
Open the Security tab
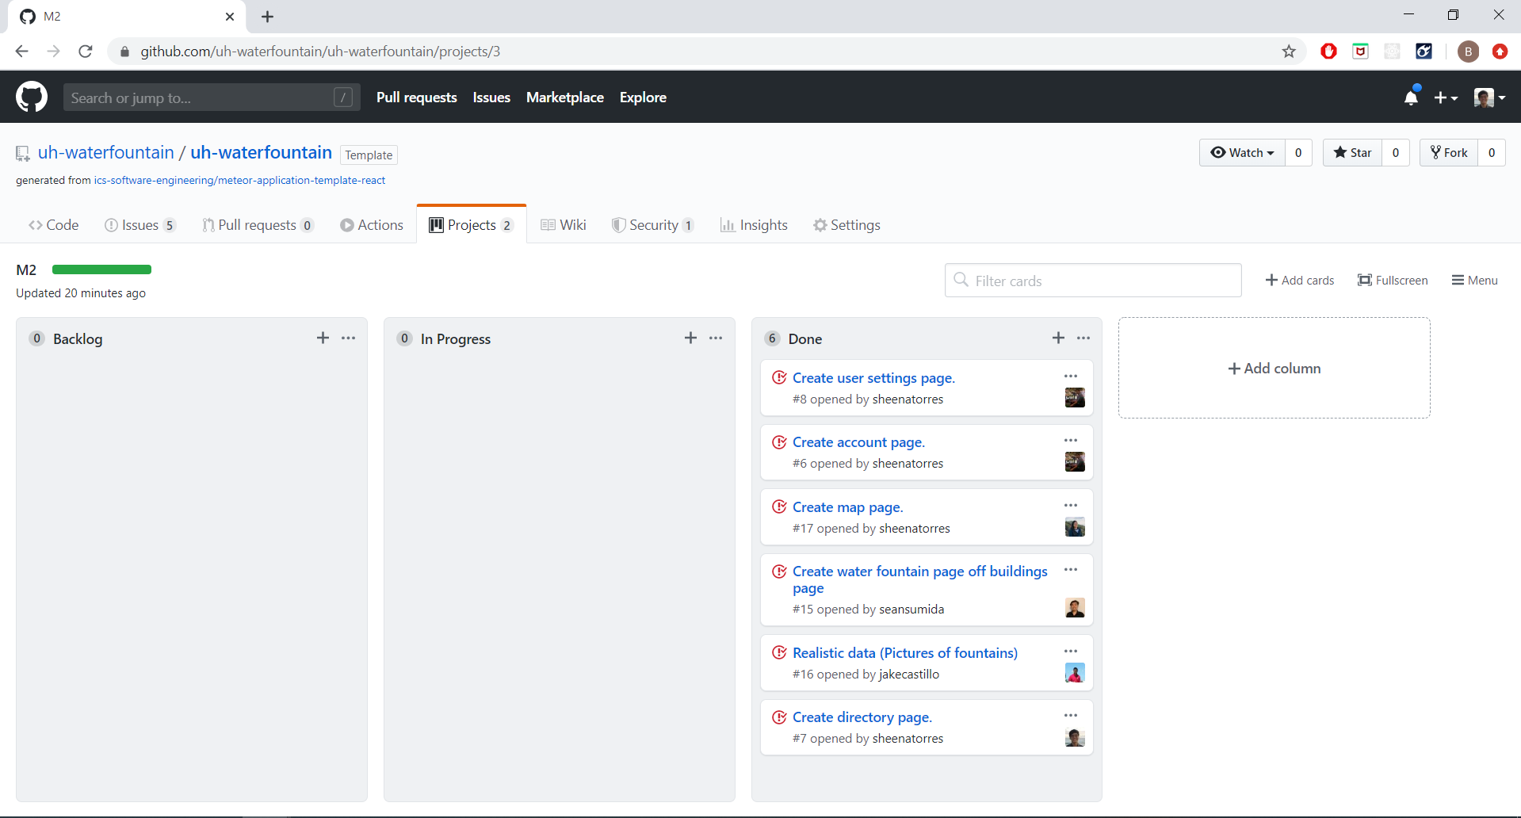click(x=653, y=225)
